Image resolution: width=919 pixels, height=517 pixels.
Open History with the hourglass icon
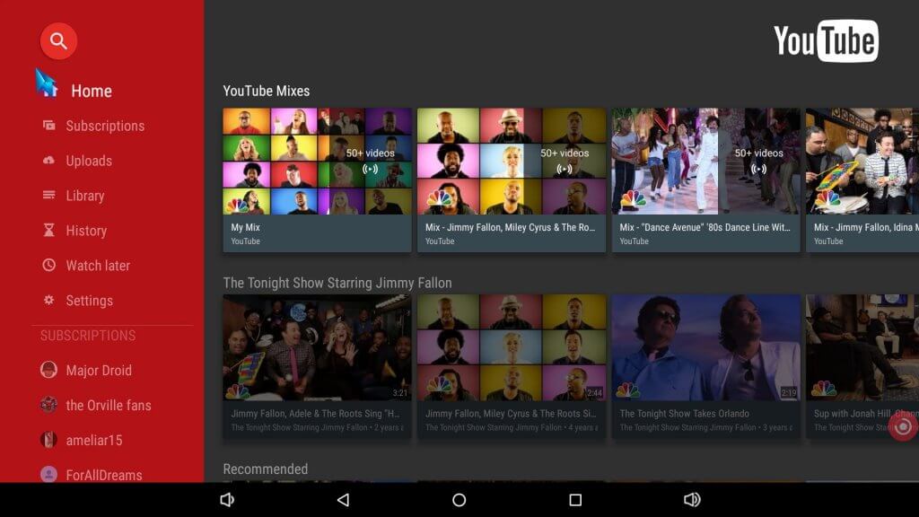[x=48, y=231]
